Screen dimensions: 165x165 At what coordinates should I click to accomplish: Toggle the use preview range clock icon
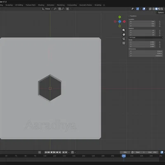(x=132, y=152)
